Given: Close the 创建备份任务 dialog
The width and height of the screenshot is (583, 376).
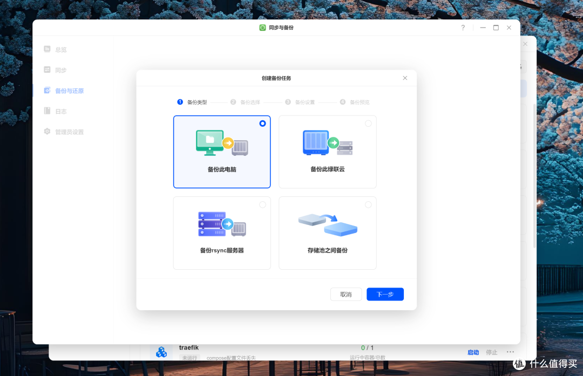Looking at the screenshot, I should [x=405, y=78].
